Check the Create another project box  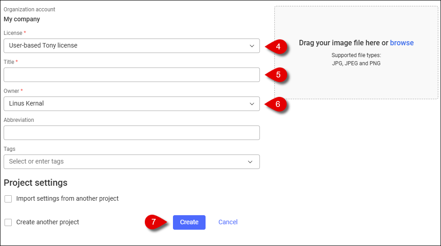[8, 222]
